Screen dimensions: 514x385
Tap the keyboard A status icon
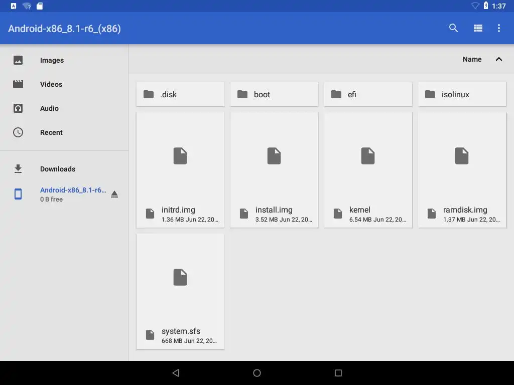[14, 6]
